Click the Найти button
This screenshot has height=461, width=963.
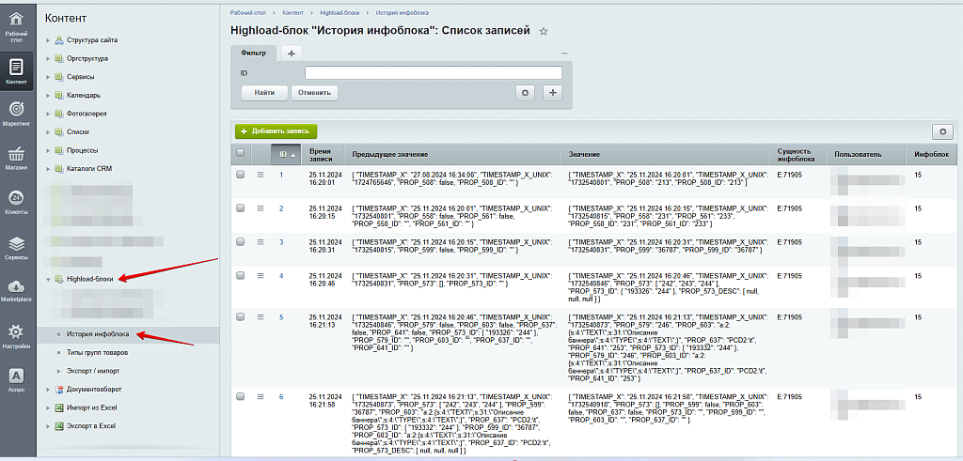264,93
